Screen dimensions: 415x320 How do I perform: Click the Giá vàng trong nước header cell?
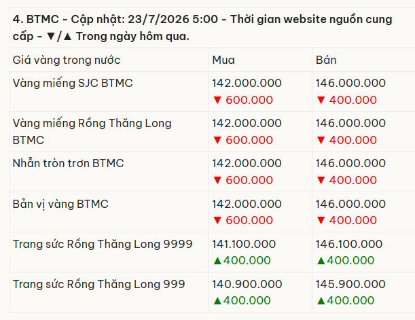tap(67, 60)
